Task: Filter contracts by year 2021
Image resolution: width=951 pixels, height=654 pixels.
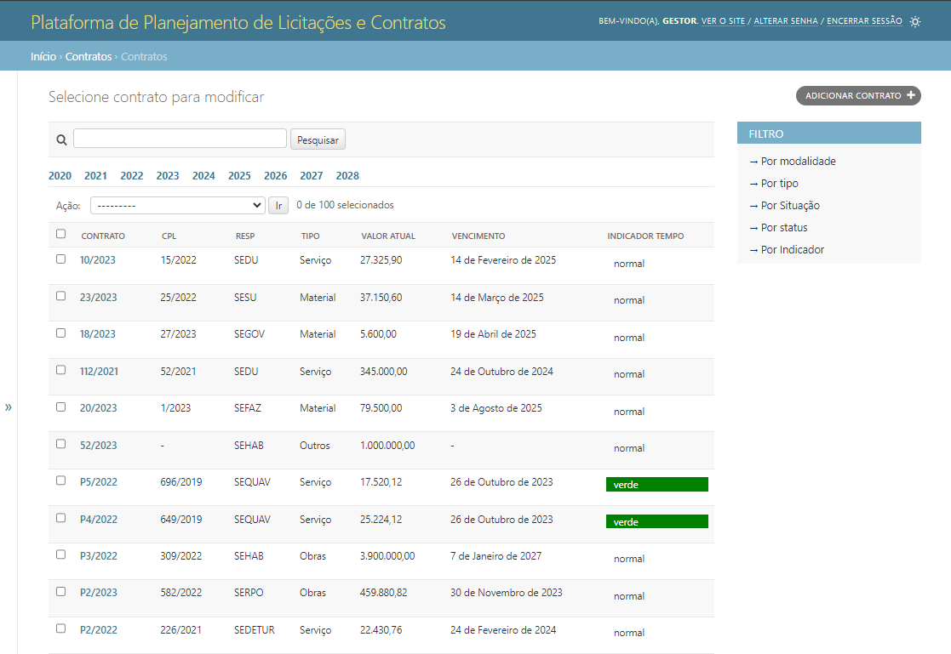Action: coord(96,176)
